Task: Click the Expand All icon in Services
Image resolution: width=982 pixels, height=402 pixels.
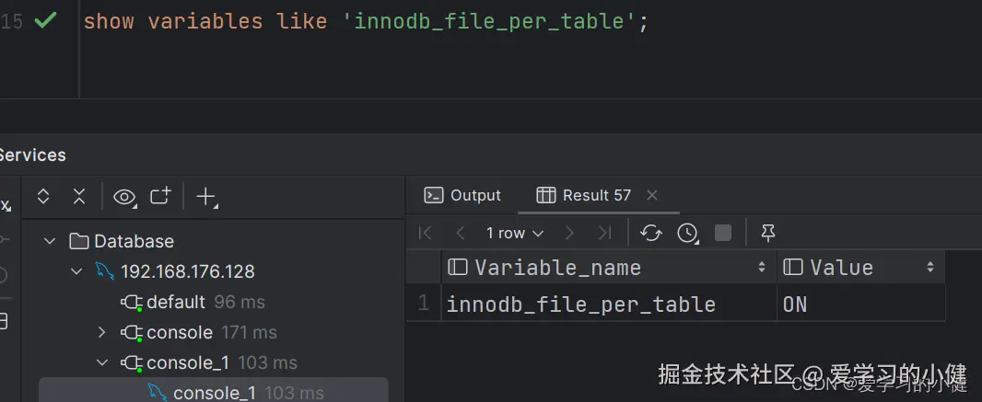Action: (43, 196)
